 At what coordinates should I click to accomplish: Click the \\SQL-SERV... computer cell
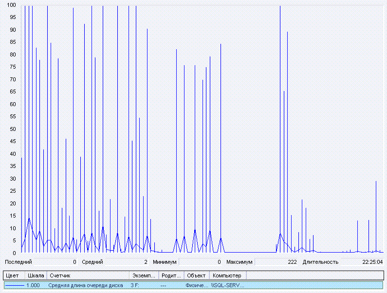228,286
